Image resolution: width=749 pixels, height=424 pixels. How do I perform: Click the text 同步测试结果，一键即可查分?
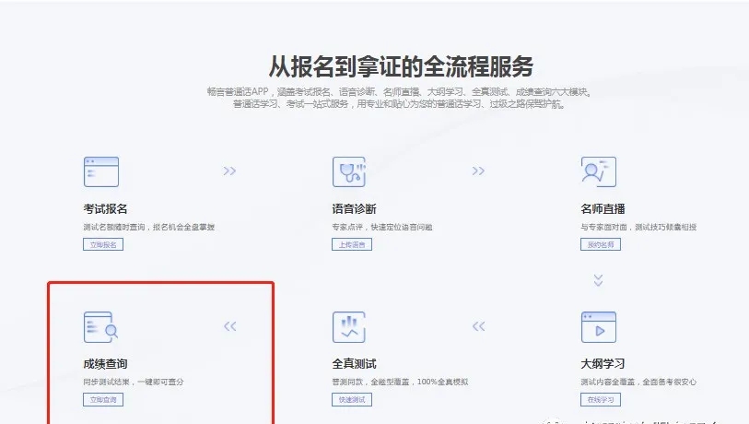pyautogui.click(x=134, y=382)
